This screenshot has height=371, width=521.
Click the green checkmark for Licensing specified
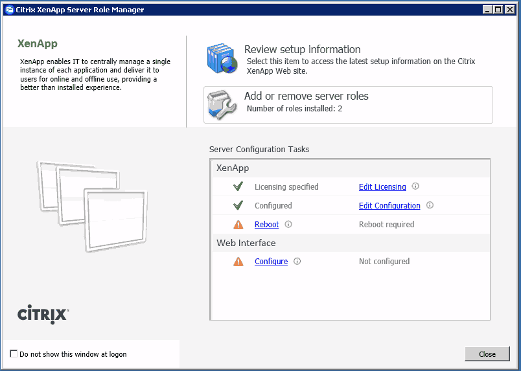pyautogui.click(x=238, y=186)
